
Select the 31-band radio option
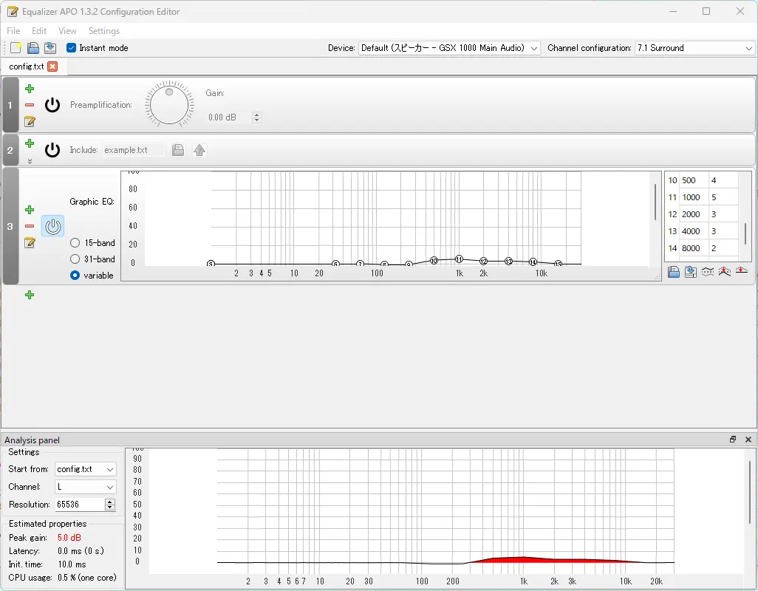[75, 259]
